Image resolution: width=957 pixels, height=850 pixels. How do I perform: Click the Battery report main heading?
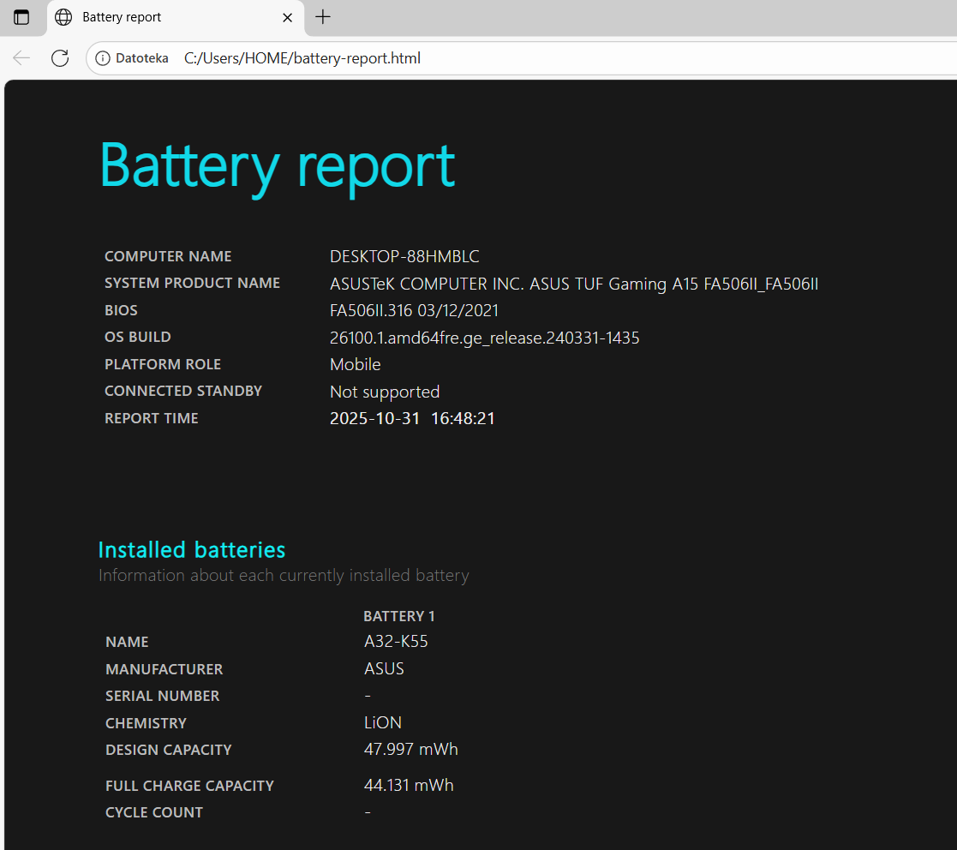(277, 165)
